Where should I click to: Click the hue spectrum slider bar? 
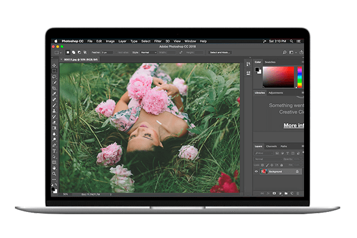pyautogui.click(x=300, y=77)
